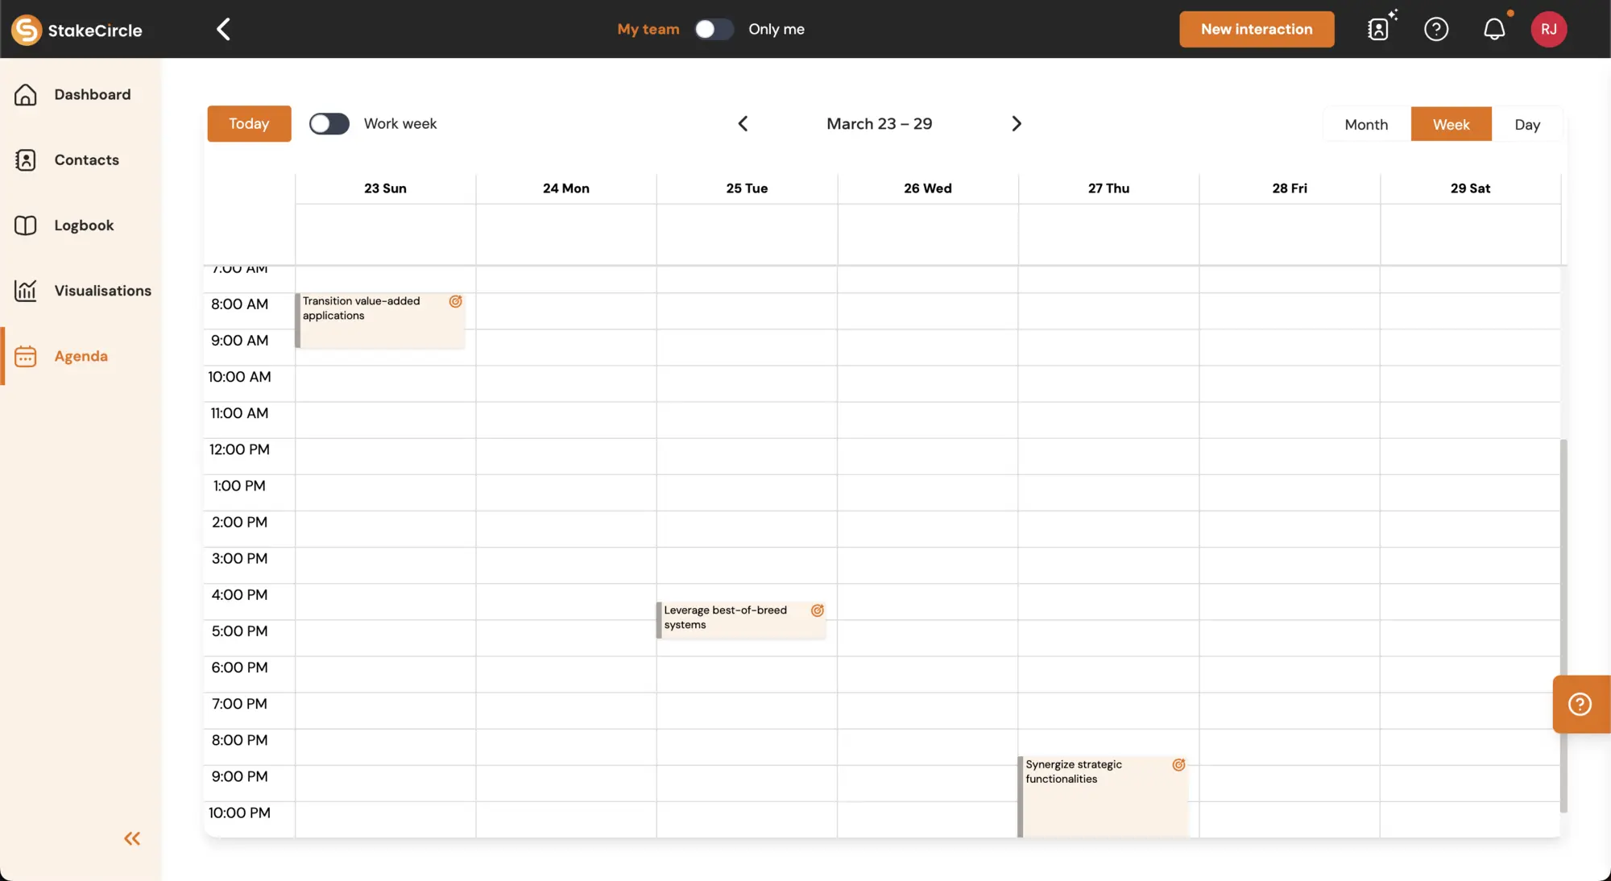Open the AI contacts icon in header
This screenshot has height=881, width=1611.
[1380, 29]
